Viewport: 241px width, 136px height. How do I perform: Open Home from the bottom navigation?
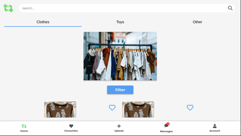point(24,128)
